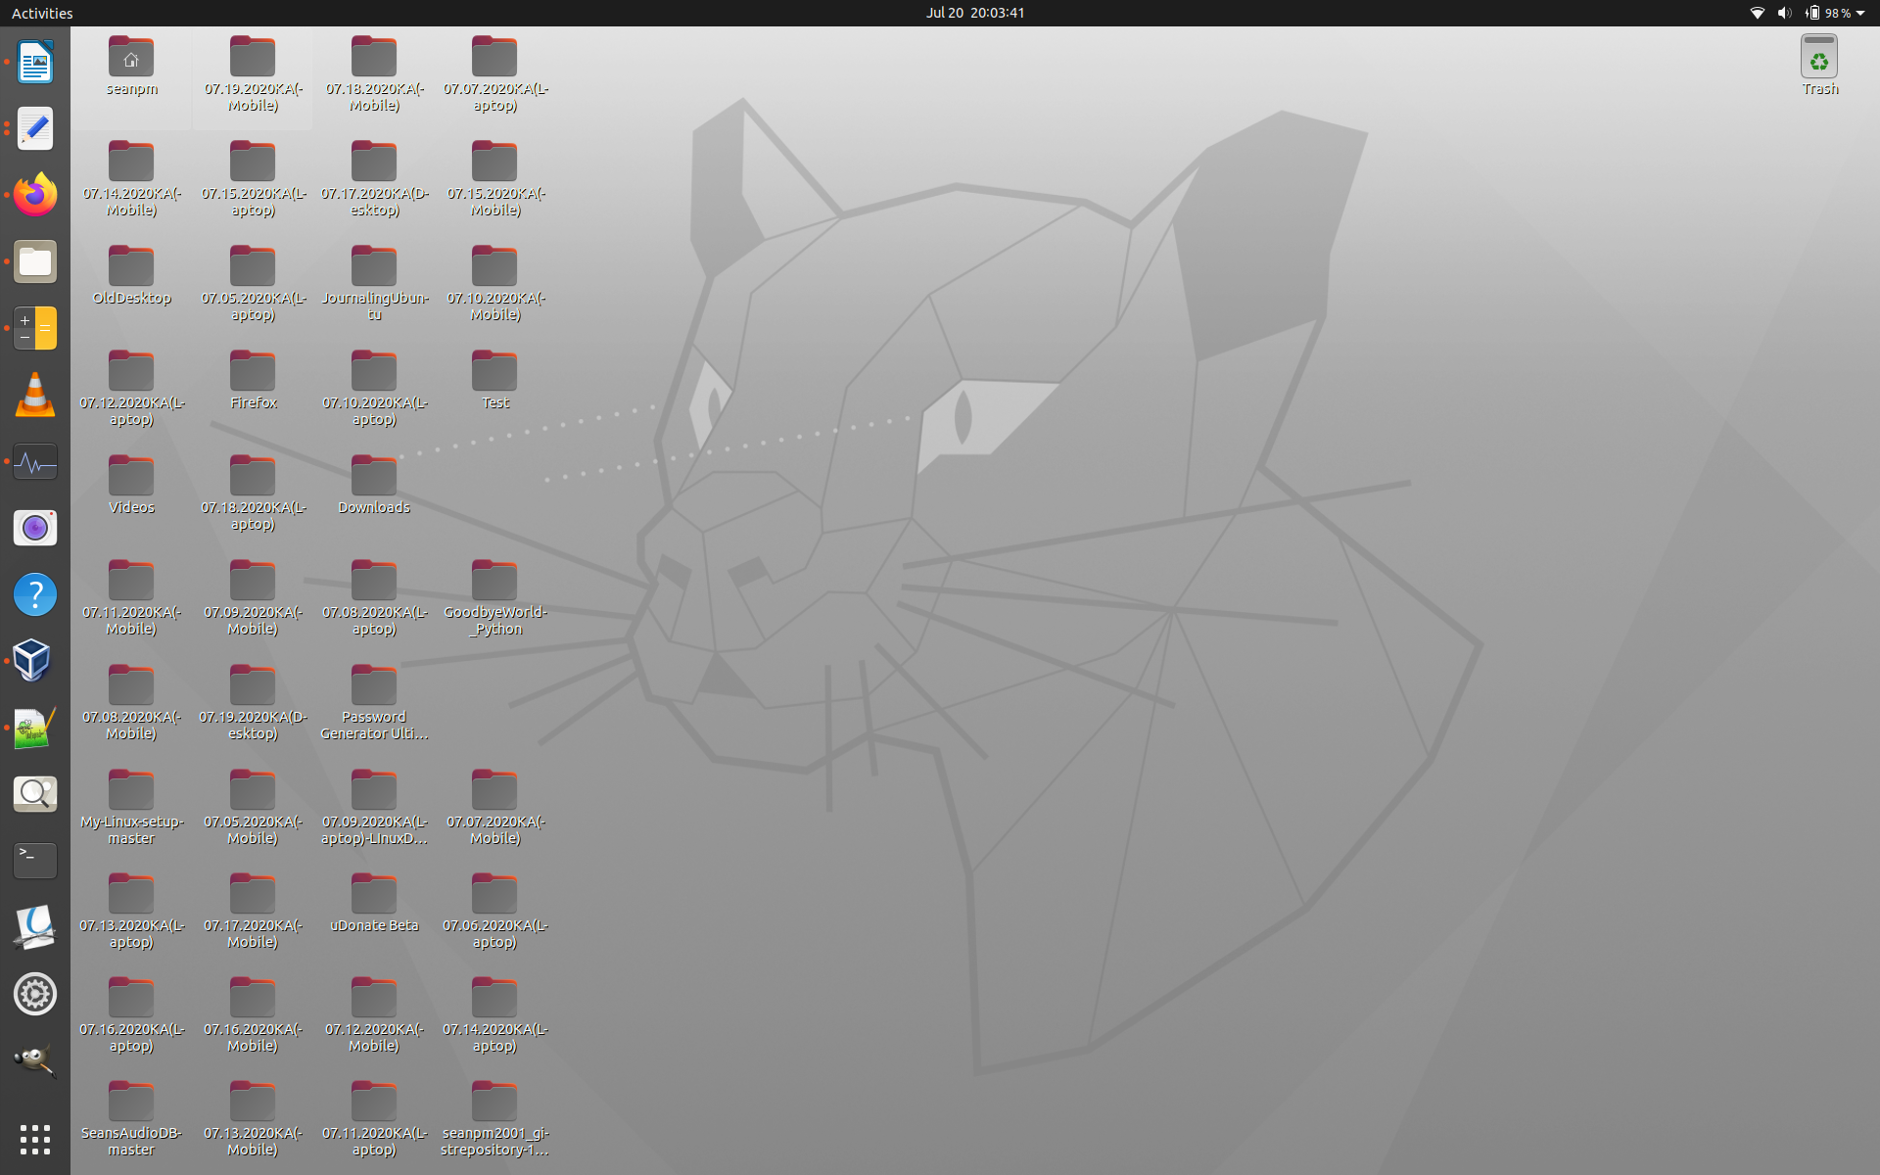Select folder 07.10.2020KA(L-aptop)
This screenshot has height=1175, width=1880.
(x=374, y=388)
